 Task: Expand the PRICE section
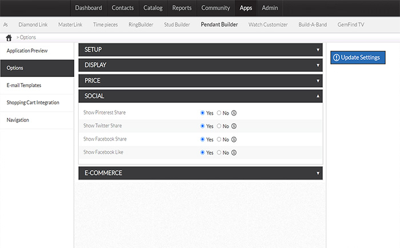(x=201, y=81)
